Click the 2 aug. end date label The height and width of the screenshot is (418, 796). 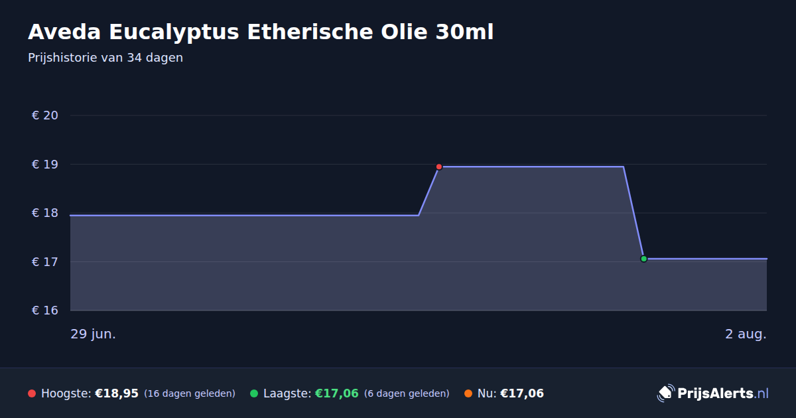pos(746,334)
